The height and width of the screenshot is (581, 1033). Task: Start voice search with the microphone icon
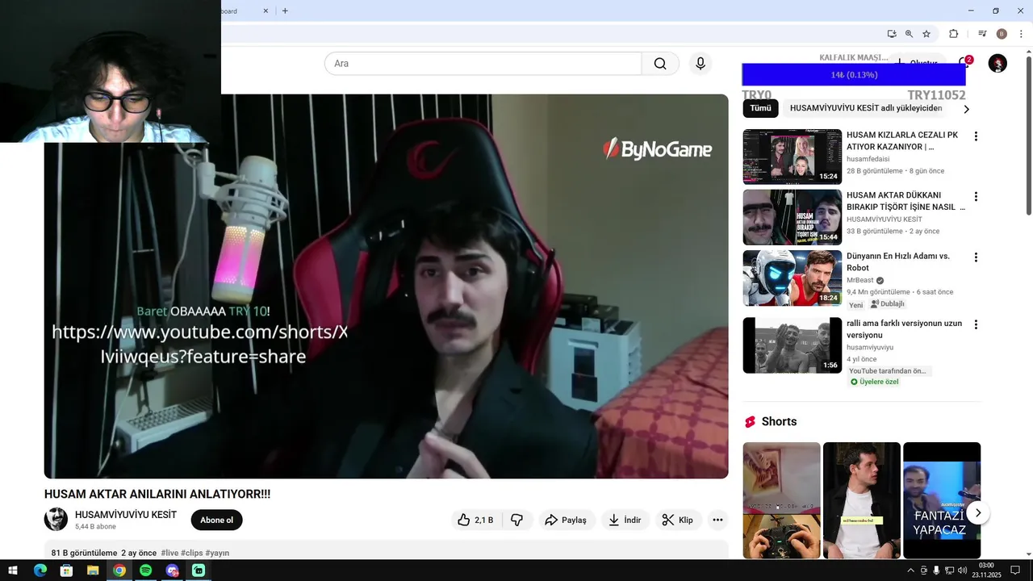[701, 64]
